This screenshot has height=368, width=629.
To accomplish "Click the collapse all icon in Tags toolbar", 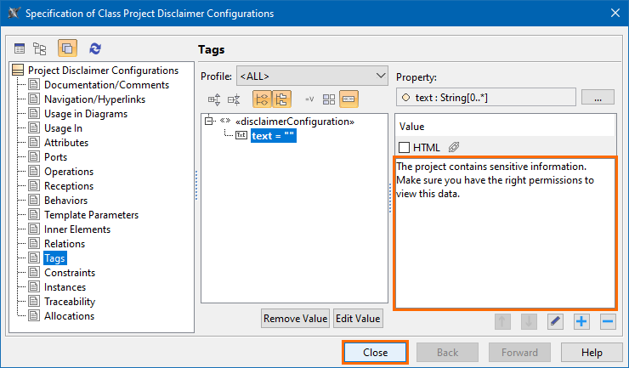I will pos(234,99).
